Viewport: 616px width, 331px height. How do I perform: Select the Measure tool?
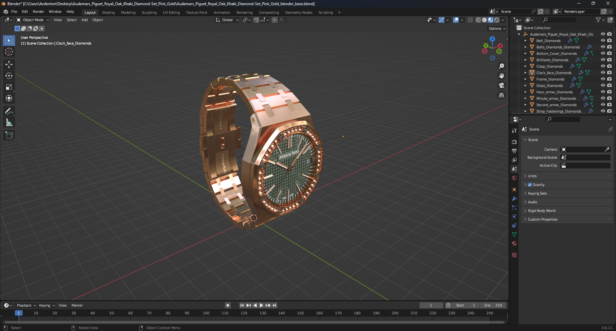click(x=9, y=123)
